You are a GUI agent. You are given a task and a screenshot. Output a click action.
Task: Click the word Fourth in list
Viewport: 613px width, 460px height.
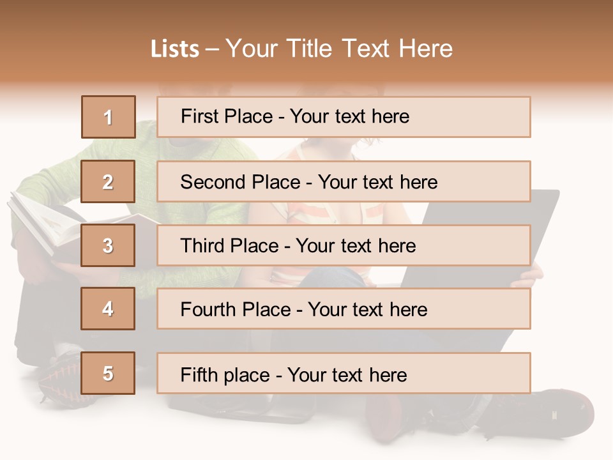(208, 309)
